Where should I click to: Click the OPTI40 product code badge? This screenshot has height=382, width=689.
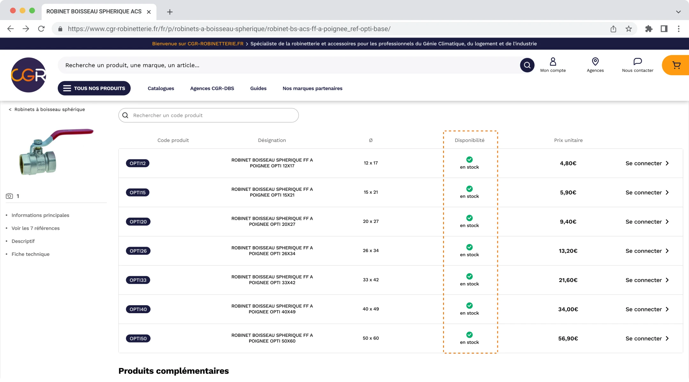pyautogui.click(x=138, y=309)
